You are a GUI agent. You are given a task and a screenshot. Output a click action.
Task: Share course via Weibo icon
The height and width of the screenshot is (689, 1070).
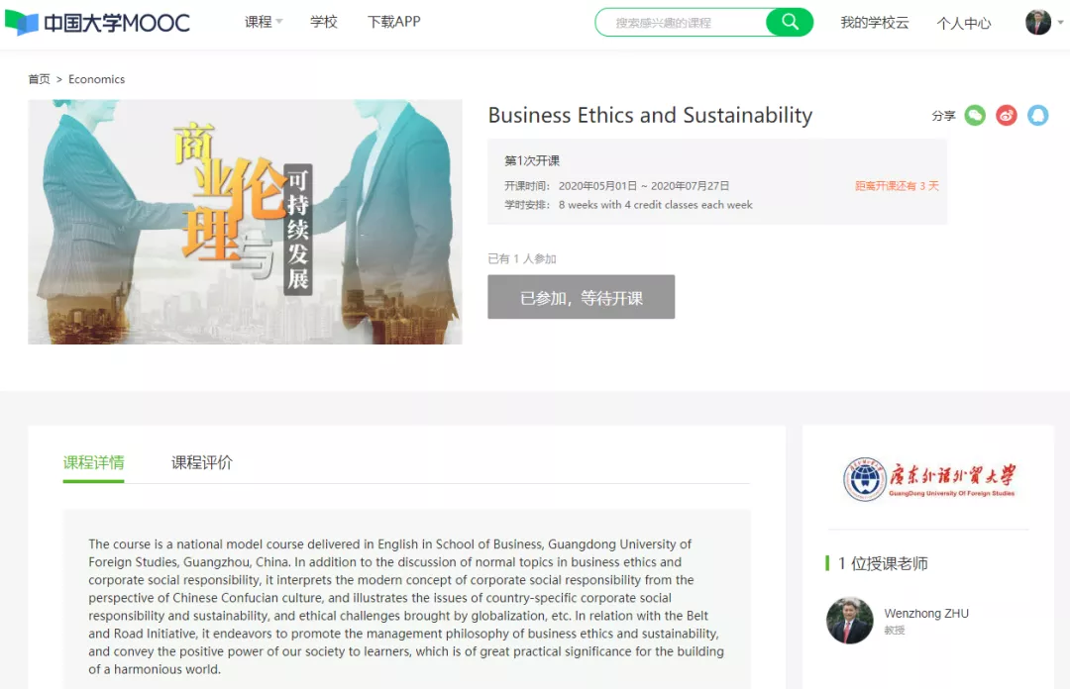pyautogui.click(x=1007, y=116)
